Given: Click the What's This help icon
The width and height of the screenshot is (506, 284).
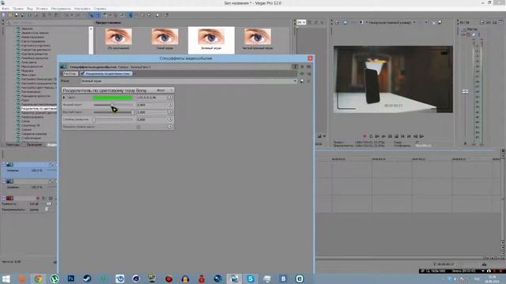Looking at the screenshot, I should [167, 15].
